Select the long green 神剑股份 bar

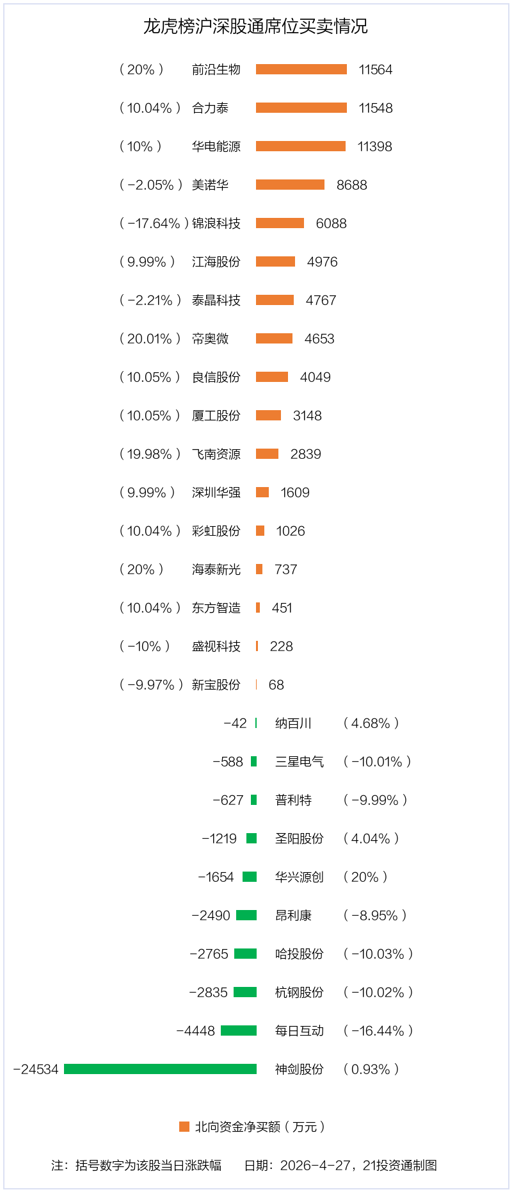tap(160, 1069)
